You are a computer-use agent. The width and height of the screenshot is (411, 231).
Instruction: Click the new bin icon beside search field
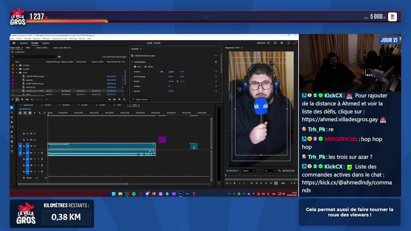59,56
